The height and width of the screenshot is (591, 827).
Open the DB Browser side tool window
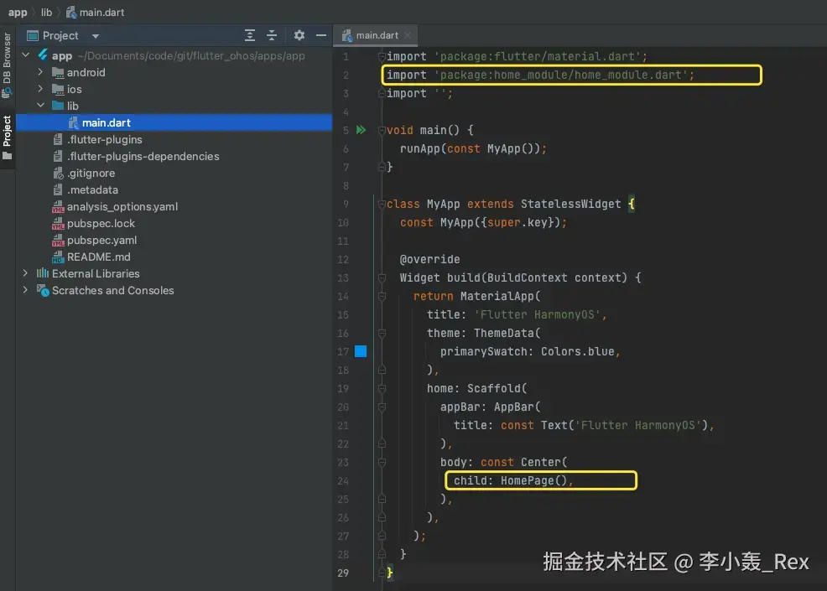click(7, 65)
